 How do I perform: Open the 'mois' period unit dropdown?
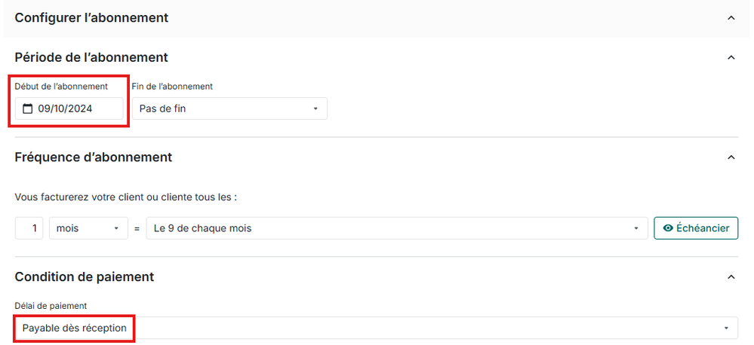tap(88, 228)
